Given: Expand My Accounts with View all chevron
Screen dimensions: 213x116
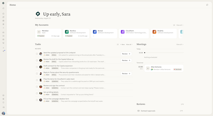Looking at the screenshot, I should click(x=180, y=25).
